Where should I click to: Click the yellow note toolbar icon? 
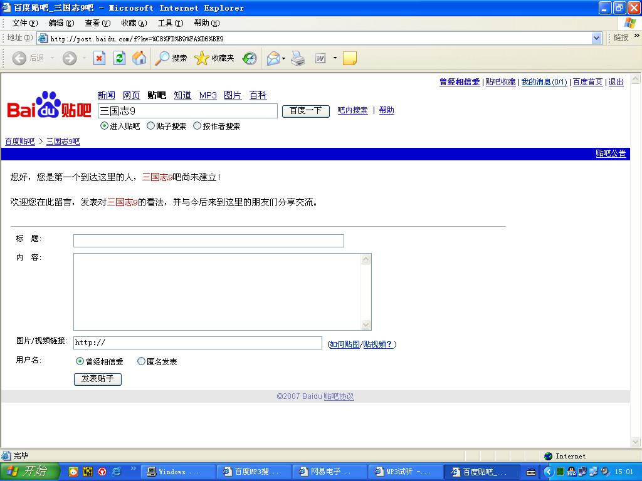350,58
